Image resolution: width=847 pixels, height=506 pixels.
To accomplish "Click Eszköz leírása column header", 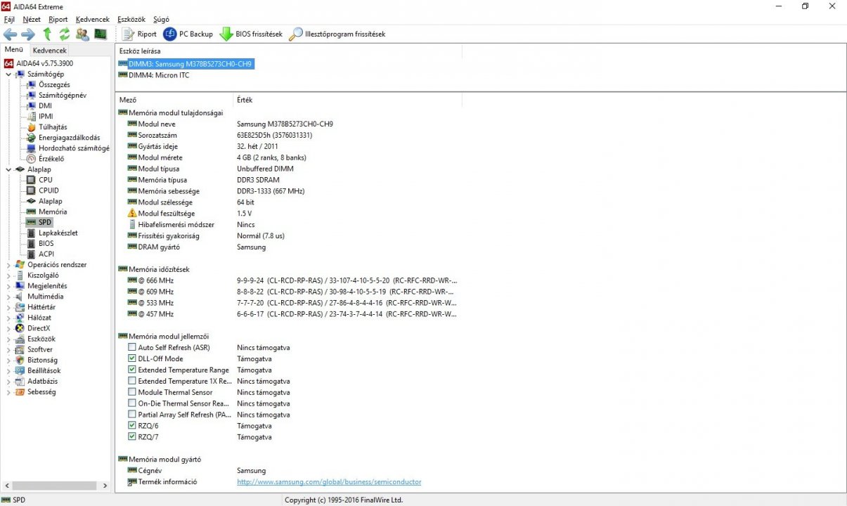I will (x=288, y=51).
